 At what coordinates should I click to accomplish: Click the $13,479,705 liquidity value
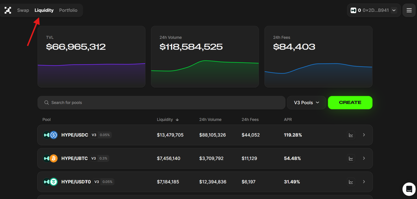pyautogui.click(x=170, y=135)
